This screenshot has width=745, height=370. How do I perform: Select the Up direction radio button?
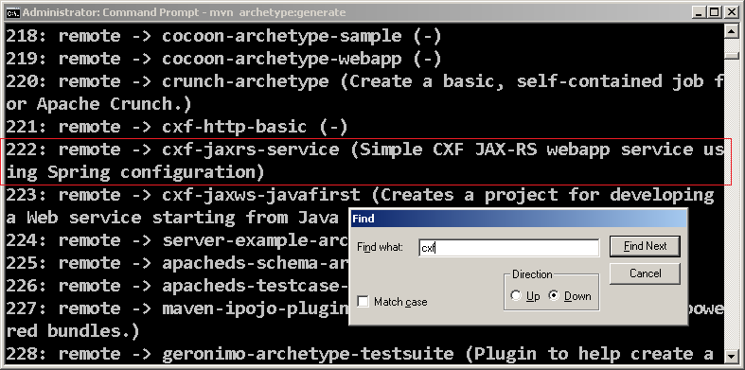pos(516,296)
